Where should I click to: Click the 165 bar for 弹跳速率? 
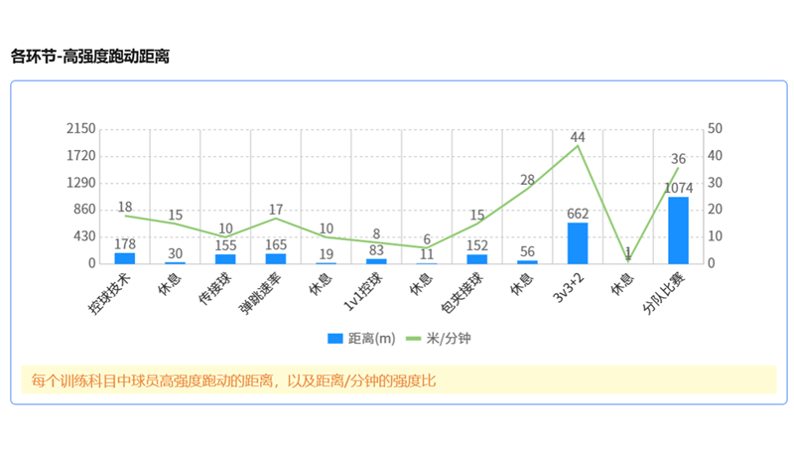[x=276, y=258]
